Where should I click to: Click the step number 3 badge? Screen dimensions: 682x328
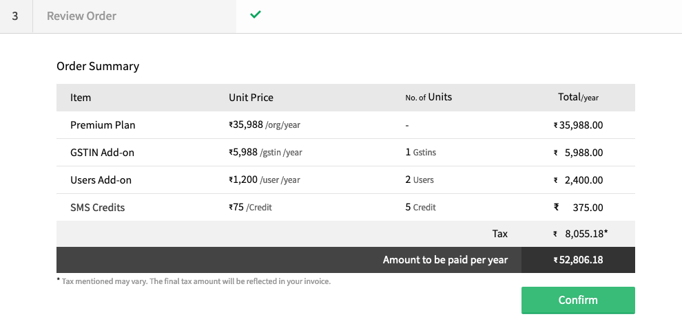coord(15,16)
